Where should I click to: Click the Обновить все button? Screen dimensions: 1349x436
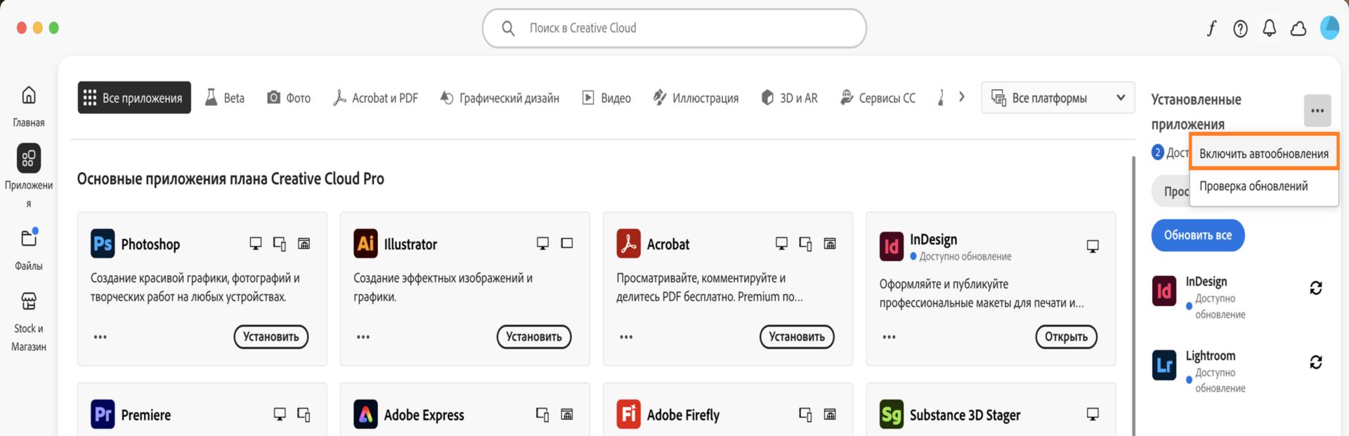click(1198, 235)
